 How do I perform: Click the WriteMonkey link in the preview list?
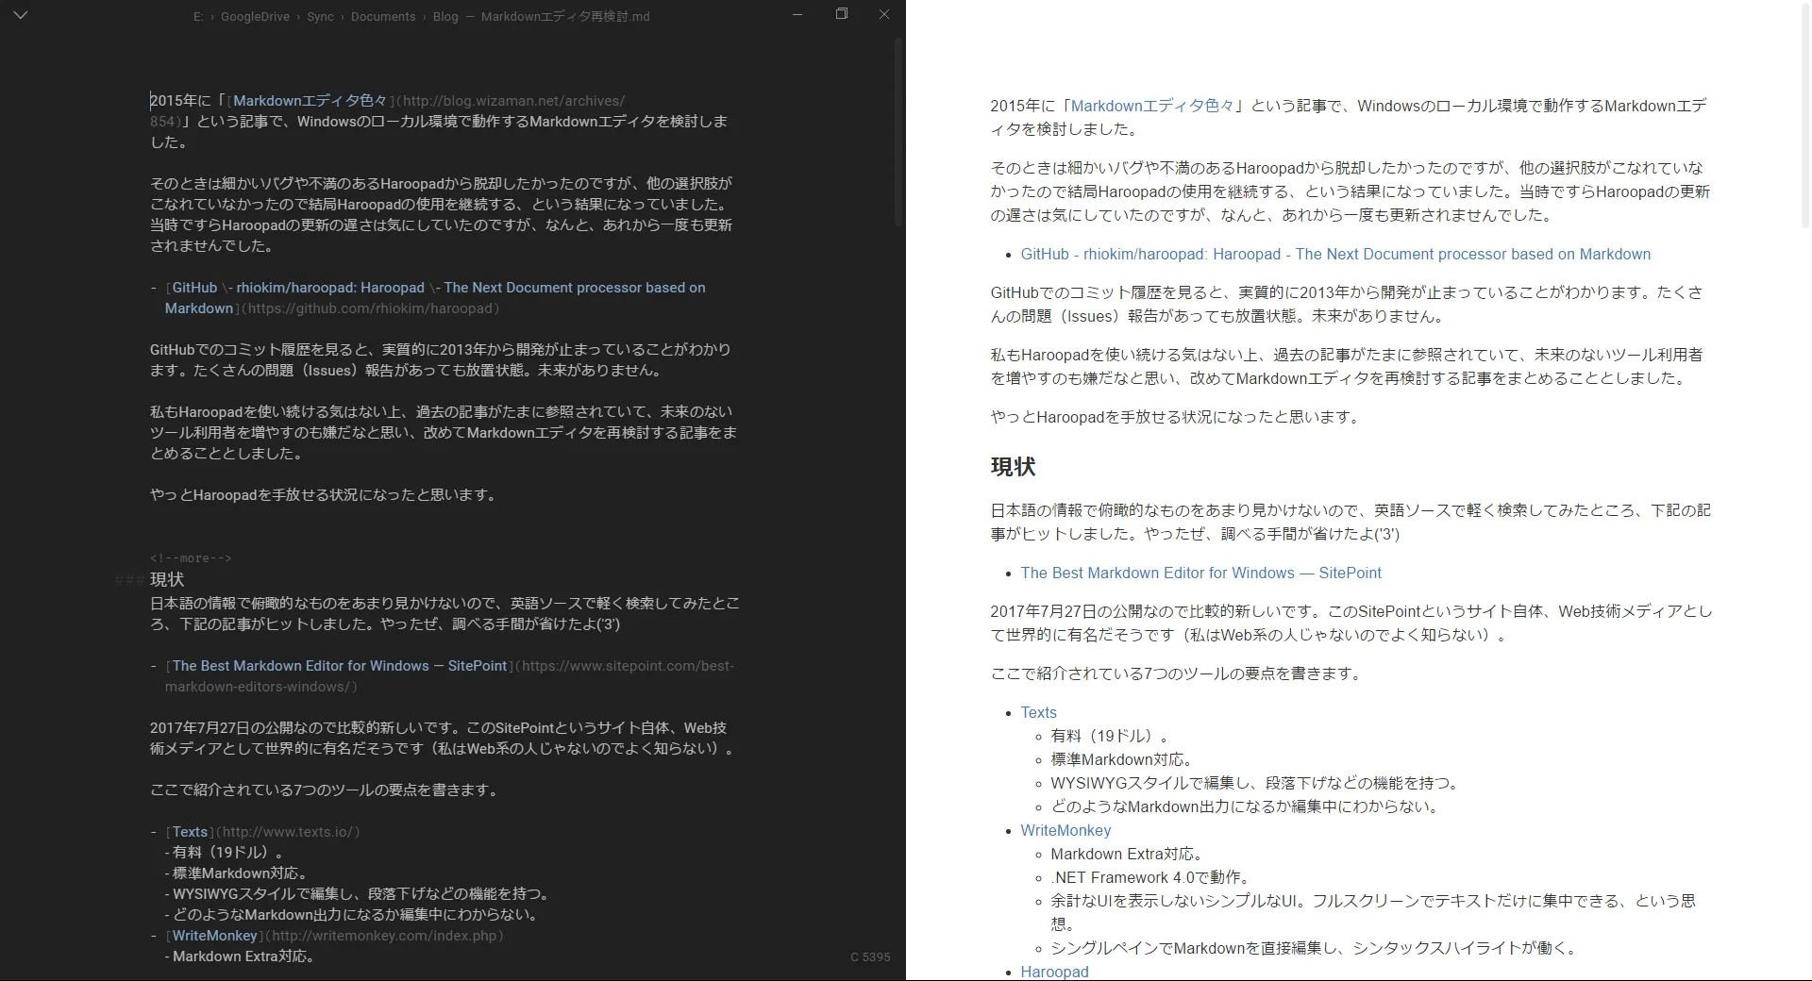click(x=1065, y=831)
